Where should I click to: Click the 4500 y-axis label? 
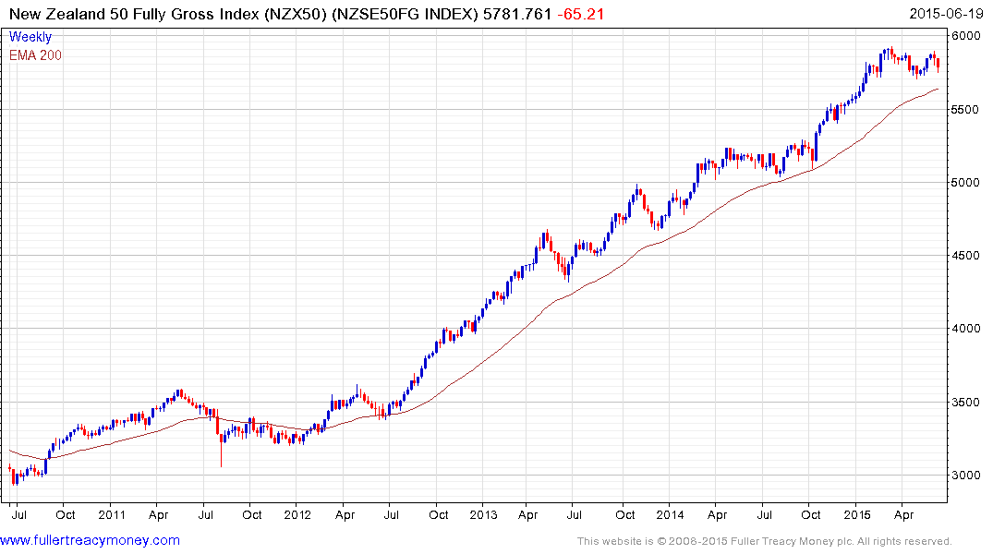point(965,256)
